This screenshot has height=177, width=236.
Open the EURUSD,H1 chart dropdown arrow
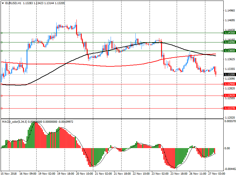[x=3, y=3]
